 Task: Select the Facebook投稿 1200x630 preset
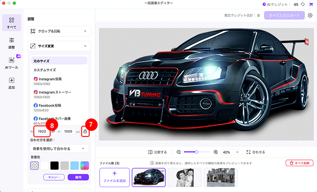pos(59,108)
